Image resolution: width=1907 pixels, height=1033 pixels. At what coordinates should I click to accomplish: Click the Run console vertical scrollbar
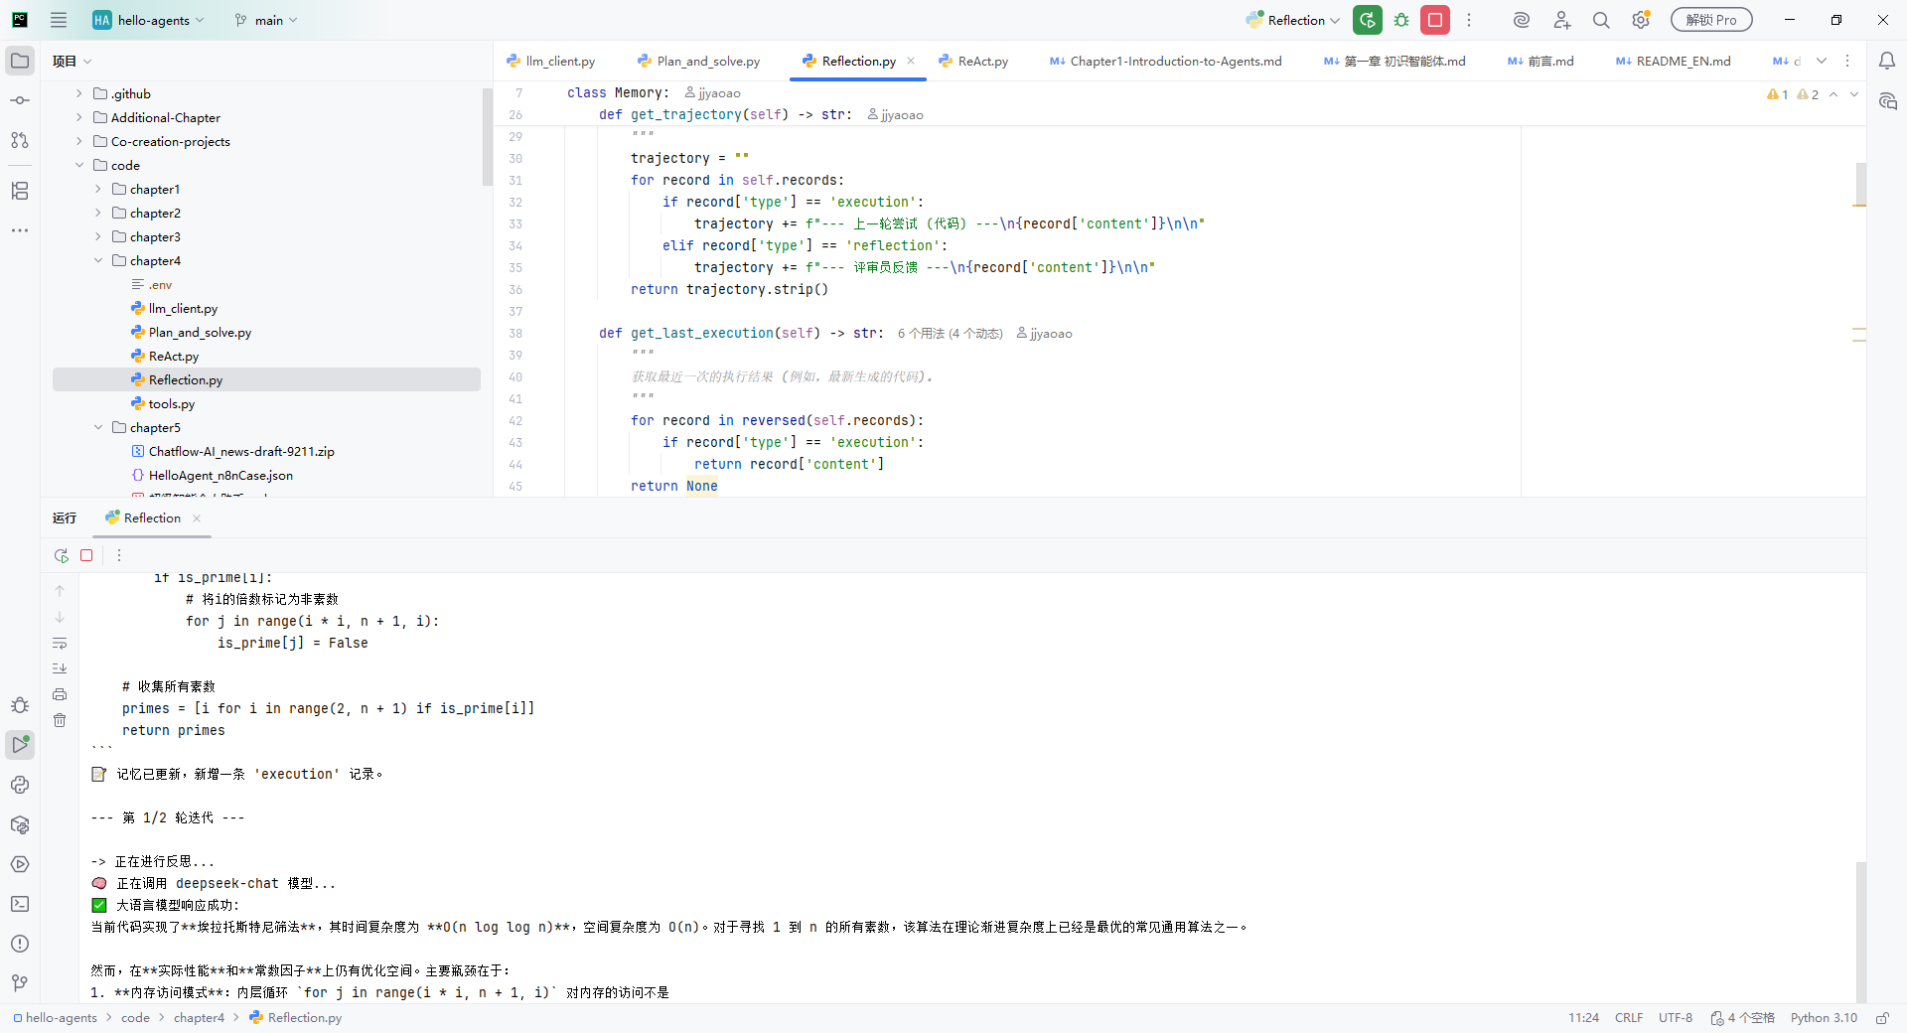point(1860,932)
